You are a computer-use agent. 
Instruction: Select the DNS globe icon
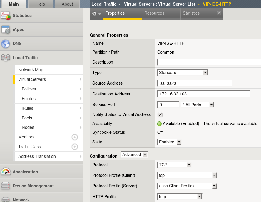[6, 43]
